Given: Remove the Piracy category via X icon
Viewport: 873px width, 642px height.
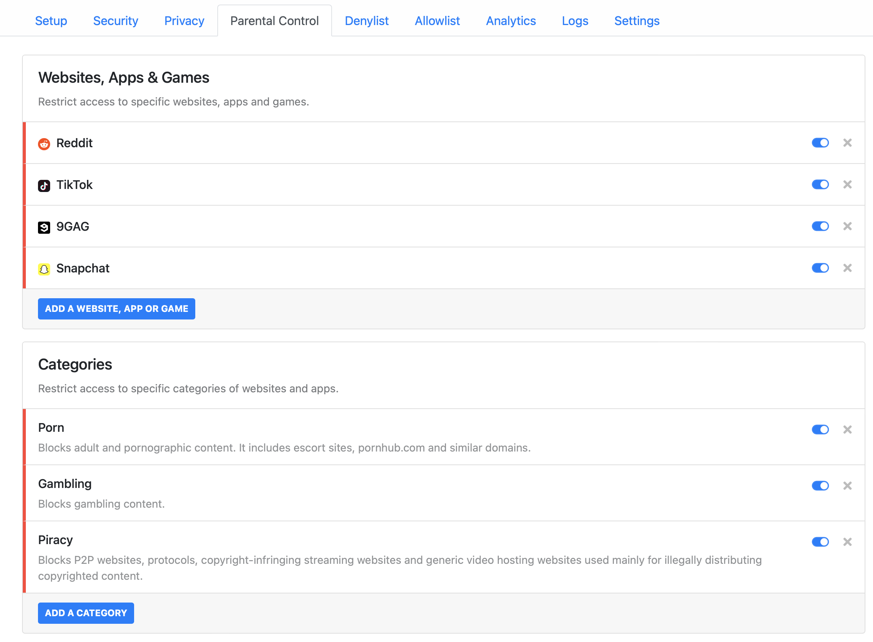Looking at the screenshot, I should pos(847,542).
